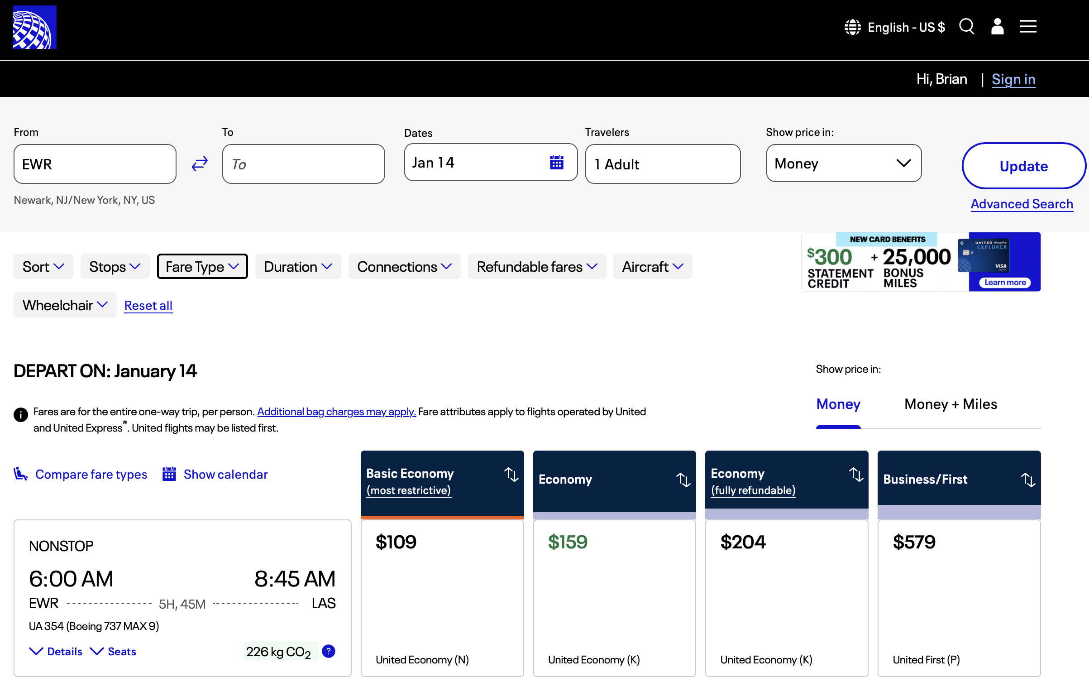This screenshot has height=682, width=1089.
Task: Open the calendar icon in Dates field
Action: tap(556, 162)
